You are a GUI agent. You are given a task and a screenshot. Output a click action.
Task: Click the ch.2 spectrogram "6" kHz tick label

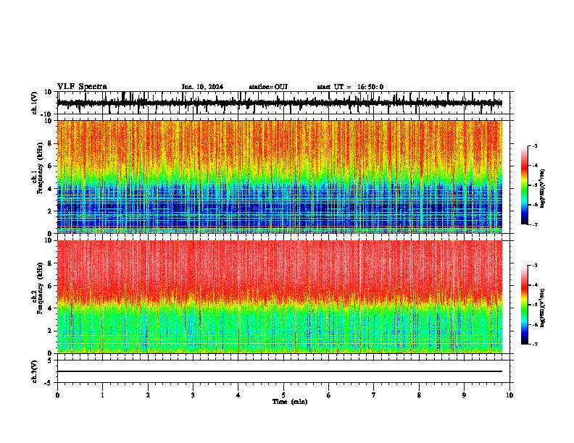pos(50,286)
